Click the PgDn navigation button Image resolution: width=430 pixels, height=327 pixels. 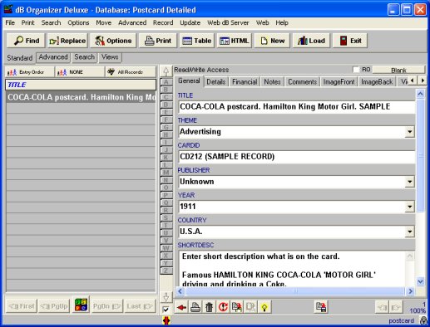[106, 306]
